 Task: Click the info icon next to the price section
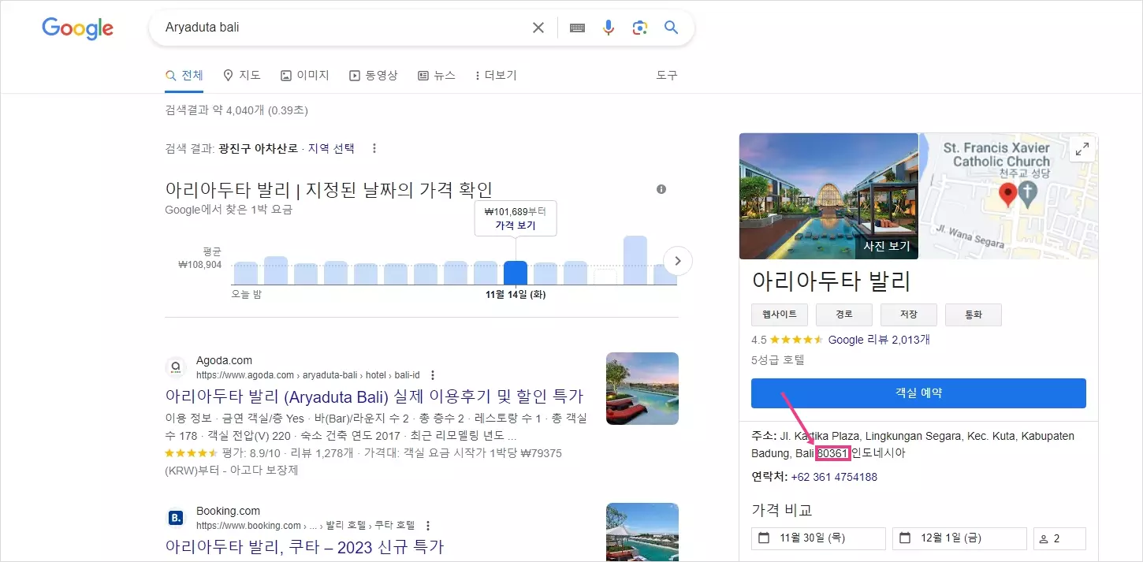tap(661, 189)
